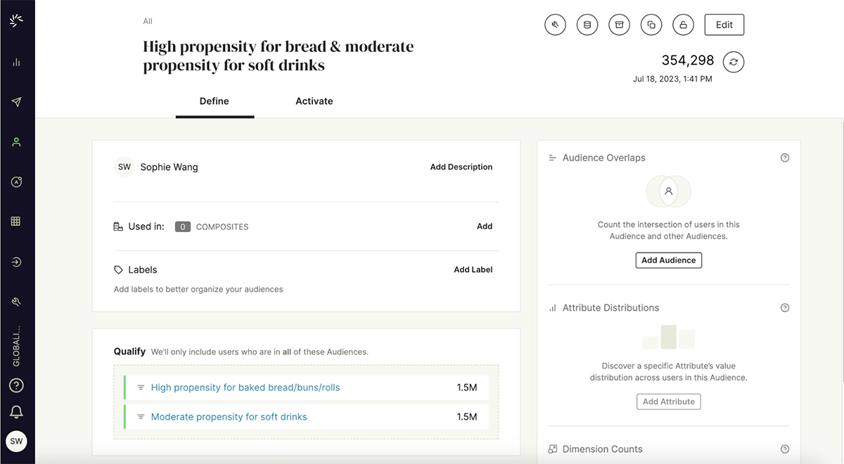
Task: Click the wrench icon in header
Action: pyautogui.click(x=555, y=25)
